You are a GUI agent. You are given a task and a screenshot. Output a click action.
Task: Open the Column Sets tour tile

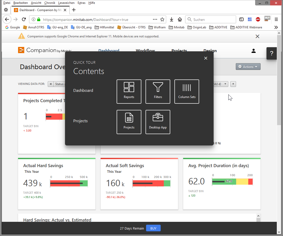point(187,92)
